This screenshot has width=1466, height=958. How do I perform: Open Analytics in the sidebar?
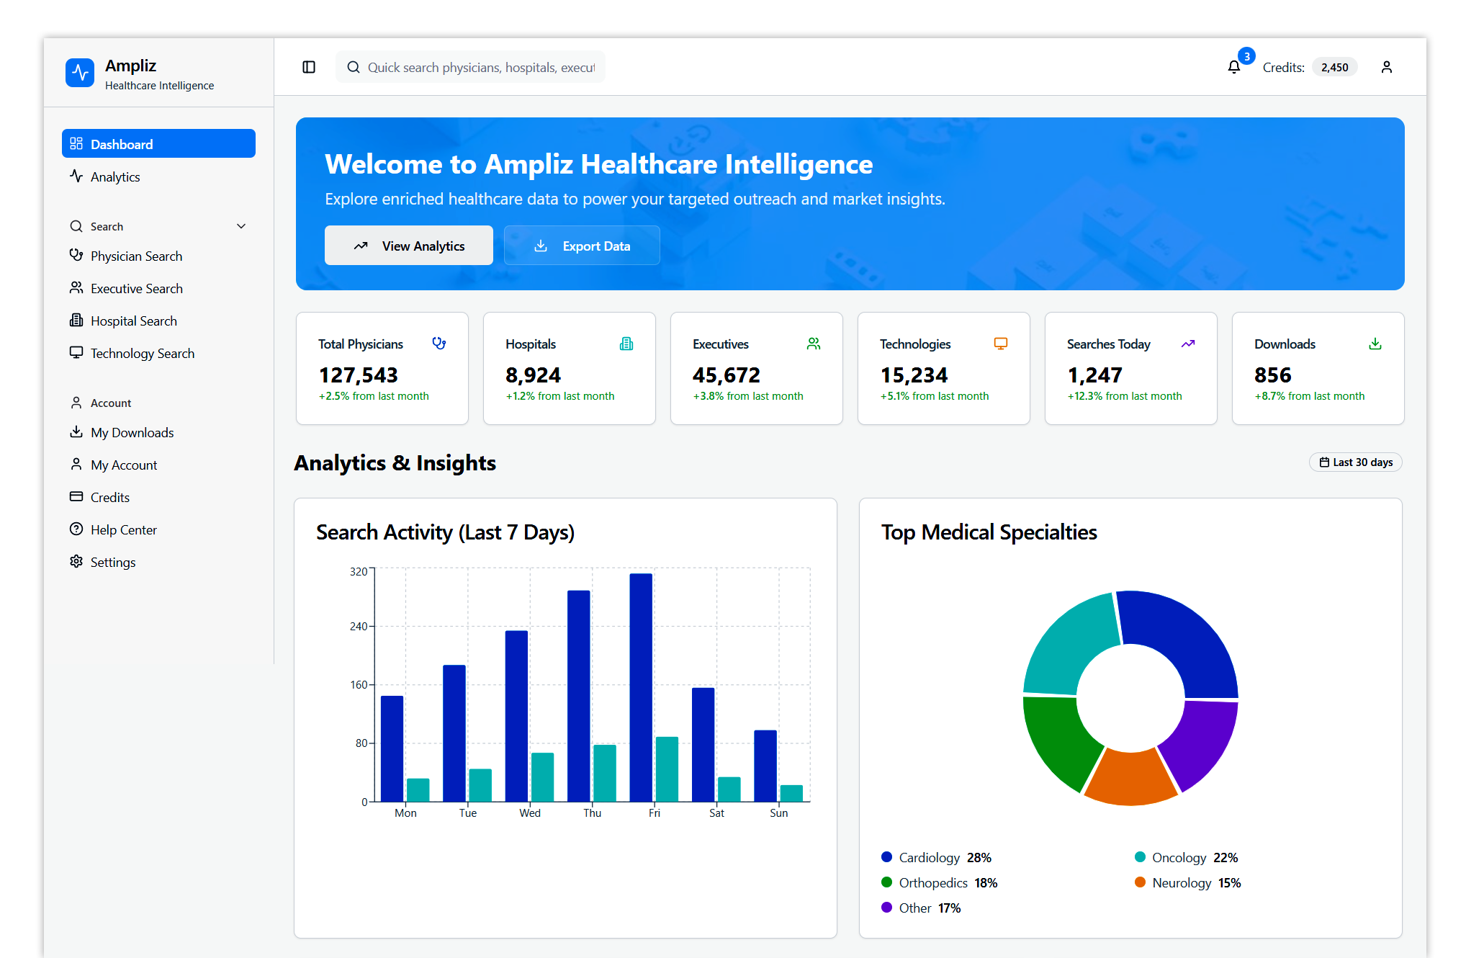[x=115, y=176]
